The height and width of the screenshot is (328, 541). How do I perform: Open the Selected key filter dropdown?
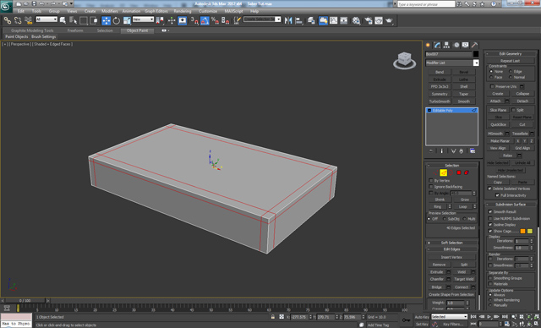449,317
